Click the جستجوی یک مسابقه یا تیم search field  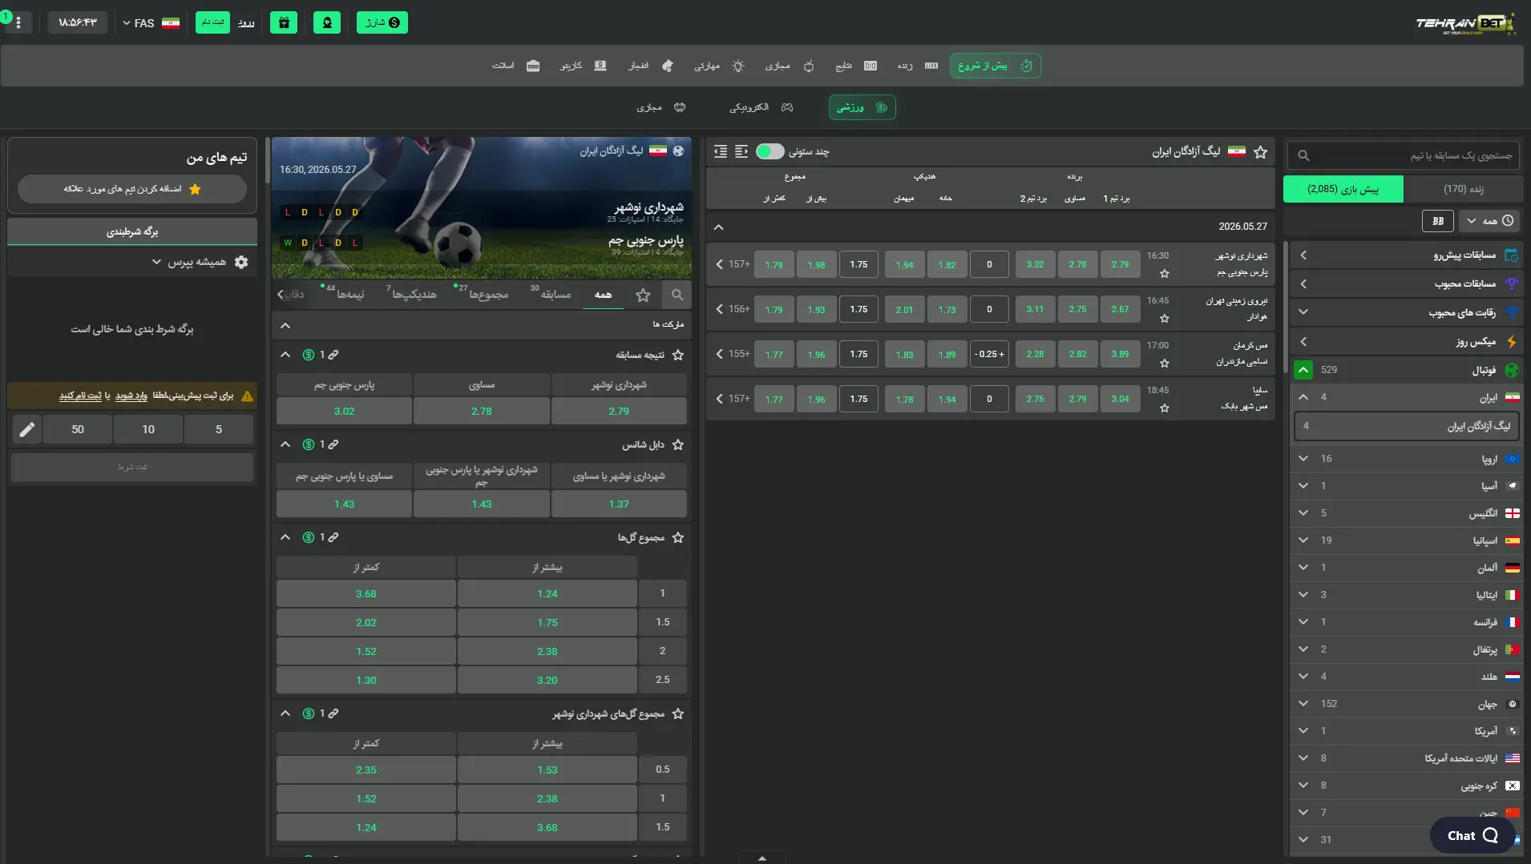(1404, 155)
